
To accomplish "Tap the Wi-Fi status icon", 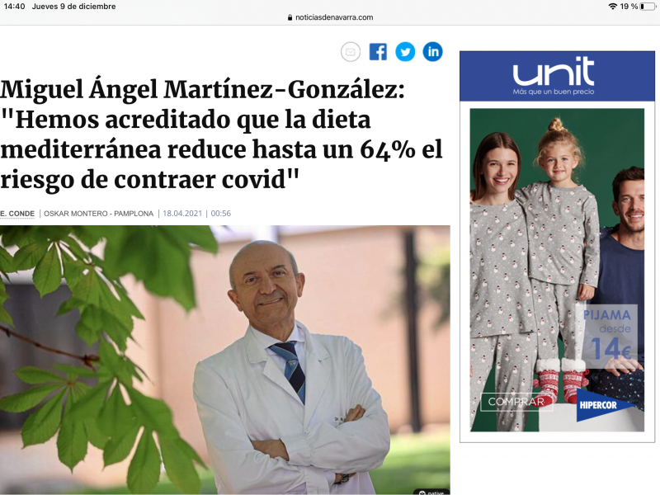I will coord(613,7).
